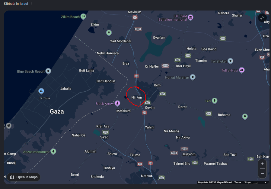Image resolution: width=271 pixels, height=189 pixels.
Task: Click the Map data attribution text
Action: click(x=215, y=182)
